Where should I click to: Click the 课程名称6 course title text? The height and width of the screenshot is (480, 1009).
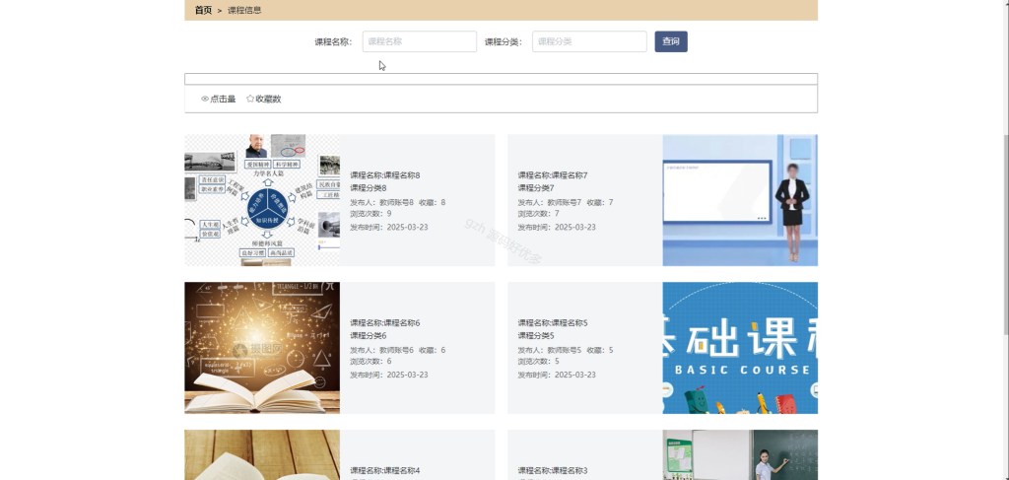[385, 323]
